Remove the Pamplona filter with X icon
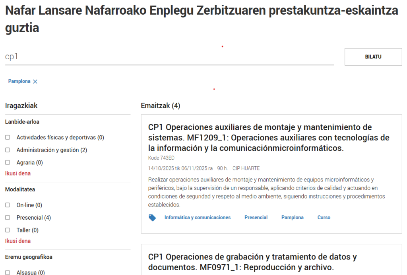This screenshot has width=407, height=275. point(35,82)
